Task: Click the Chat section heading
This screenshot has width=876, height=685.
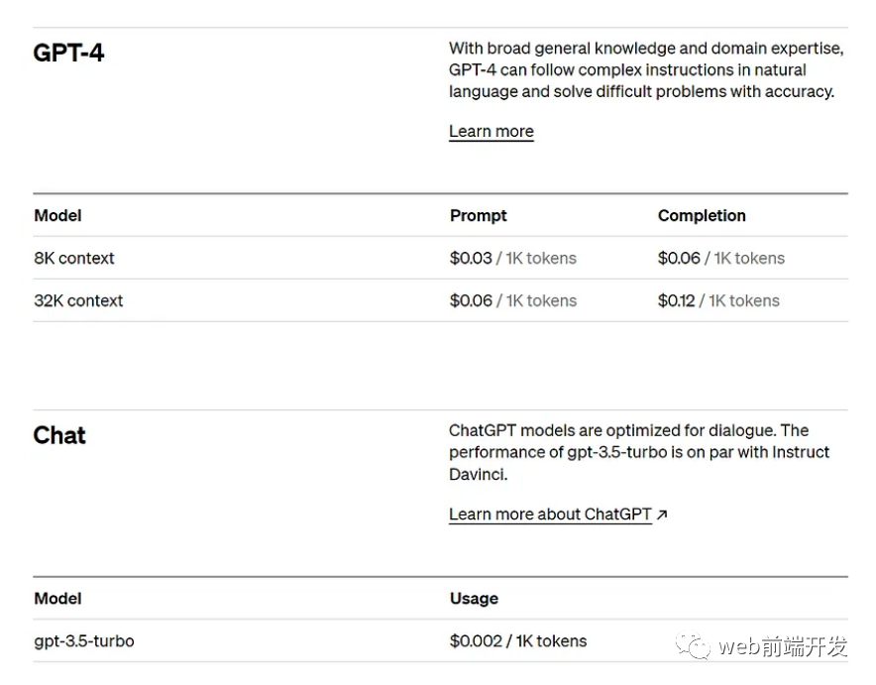Action: (x=59, y=435)
